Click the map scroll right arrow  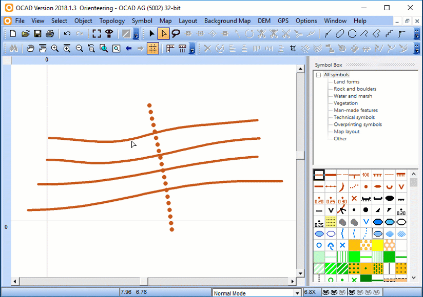click(x=293, y=282)
